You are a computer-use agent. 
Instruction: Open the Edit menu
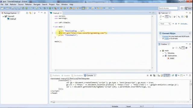7,4
